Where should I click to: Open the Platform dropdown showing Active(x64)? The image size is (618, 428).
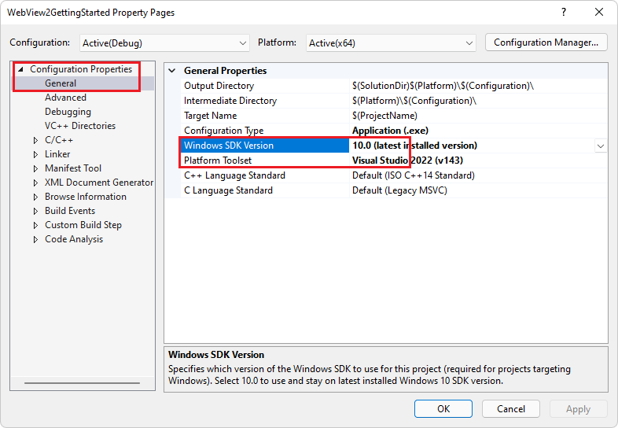coord(391,43)
